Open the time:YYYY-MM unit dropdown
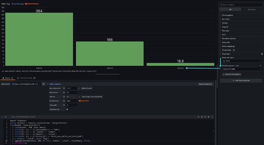The height and width of the screenshot is (145, 264). click(x=242, y=69)
